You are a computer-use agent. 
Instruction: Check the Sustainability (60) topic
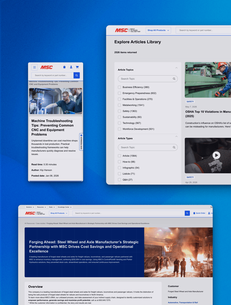coord(119,117)
